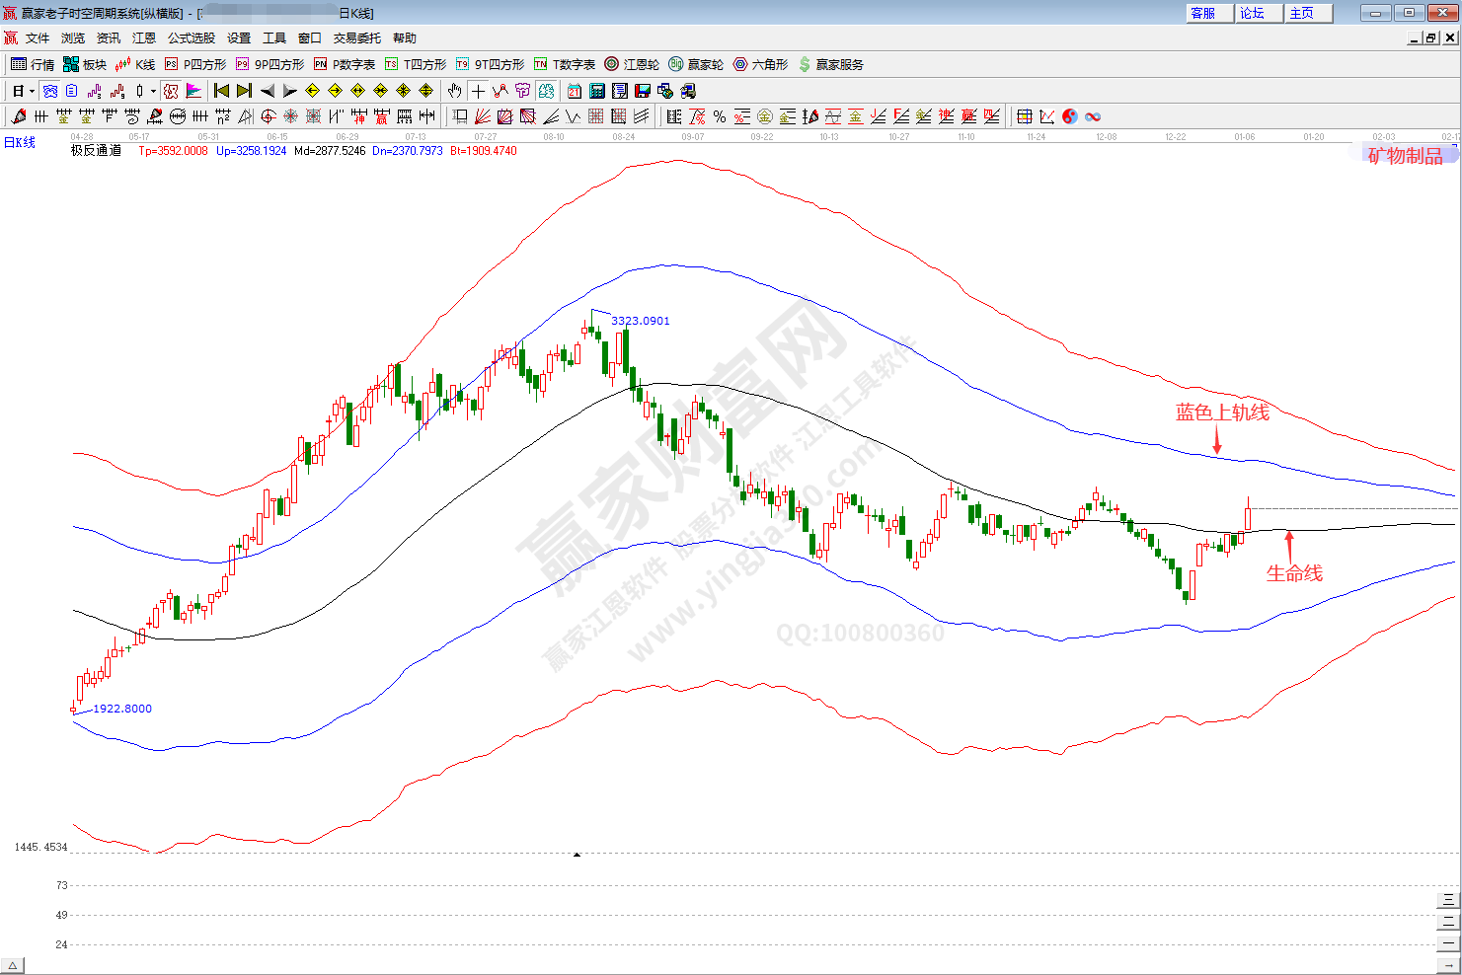1462x975 pixels.
Task: Click the save floppy disk icon
Action: tap(643, 91)
